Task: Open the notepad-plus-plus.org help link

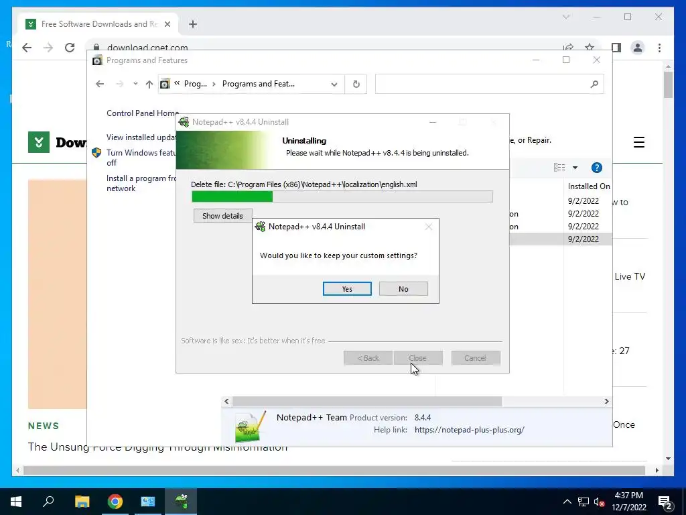Action: coord(470,430)
